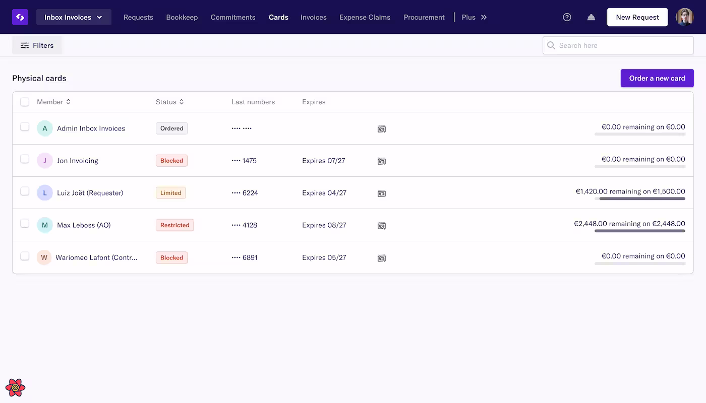Click the Admin Inbox Invoices member name
706x403 pixels.
click(x=91, y=128)
